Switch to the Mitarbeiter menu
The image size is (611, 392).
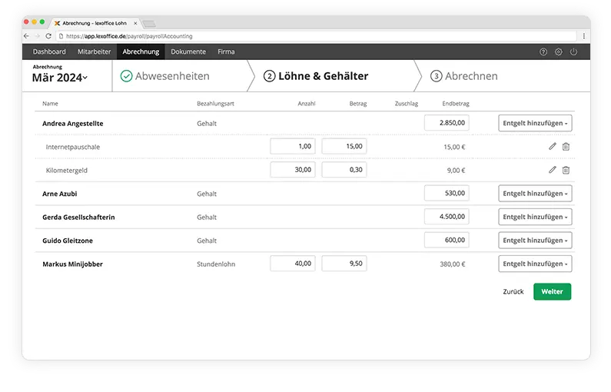94,51
